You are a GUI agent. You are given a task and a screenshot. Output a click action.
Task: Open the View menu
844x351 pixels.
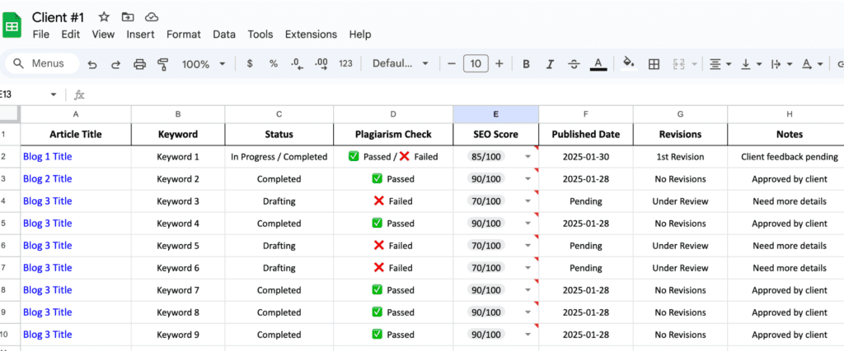point(103,35)
